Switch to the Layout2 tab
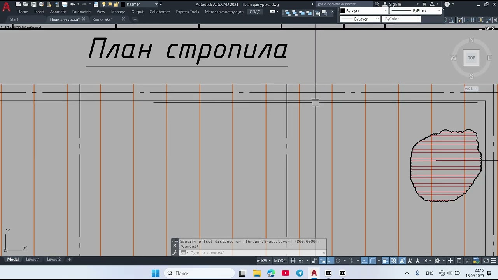 pyautogui.click(x=54, y=259)
